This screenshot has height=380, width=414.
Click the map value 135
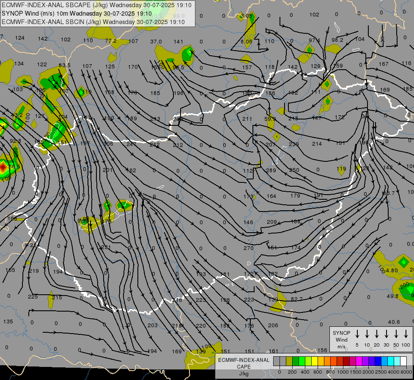pyautogui.click(x=8, y=322)
